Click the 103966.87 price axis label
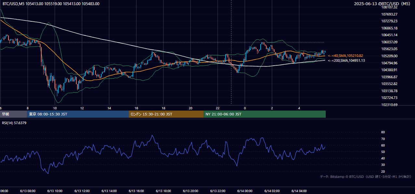This screenshot has width=415, height=194. [389, 77]
